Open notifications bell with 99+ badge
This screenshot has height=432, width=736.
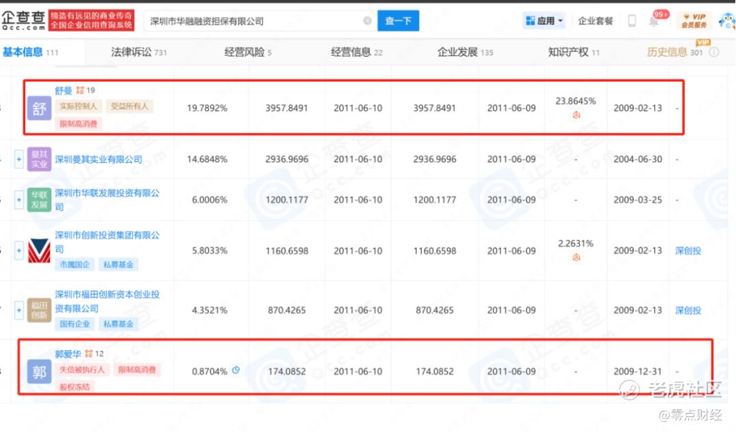[654, 20]
